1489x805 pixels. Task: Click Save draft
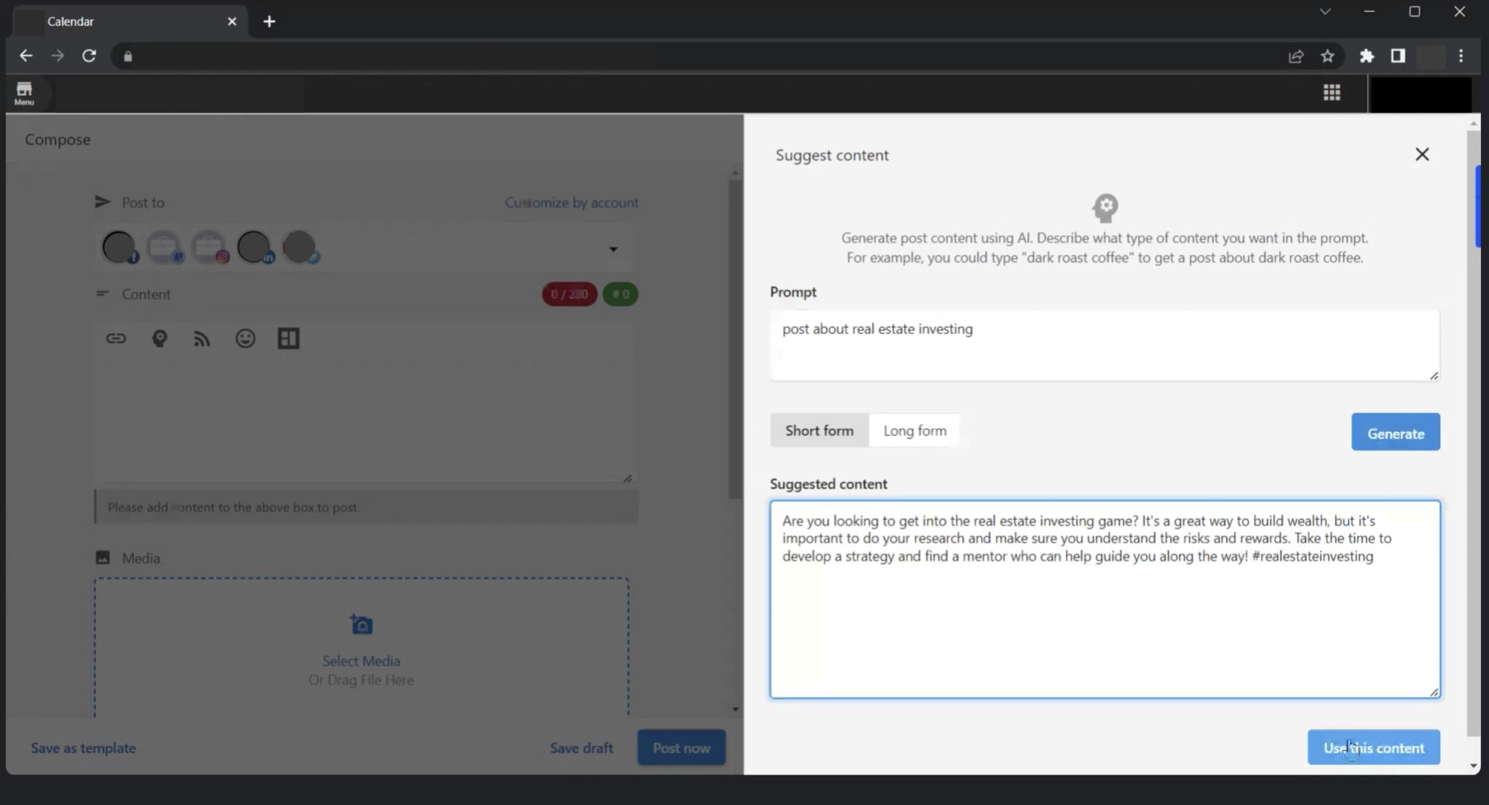pos(582,748)
